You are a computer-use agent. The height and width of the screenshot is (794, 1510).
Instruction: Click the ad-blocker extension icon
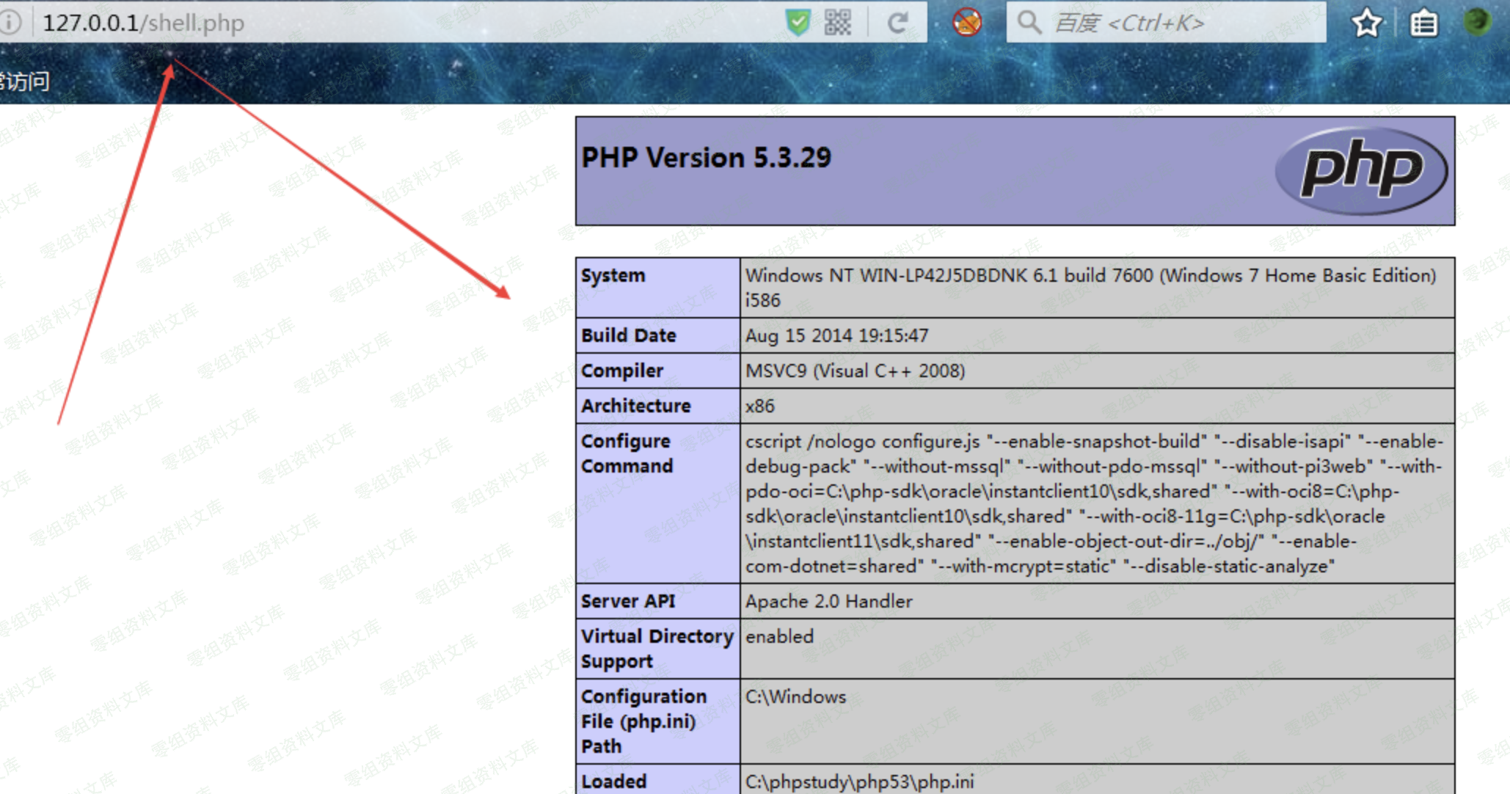pos(967,23)
